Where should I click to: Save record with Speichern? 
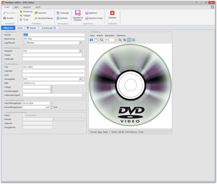pos(91,13)
